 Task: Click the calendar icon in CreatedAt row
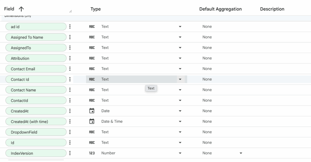[92, 111]
